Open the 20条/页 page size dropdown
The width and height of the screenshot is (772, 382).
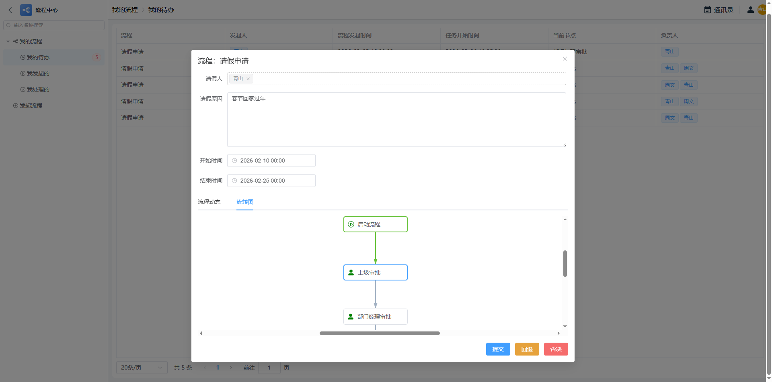[142, 368]
